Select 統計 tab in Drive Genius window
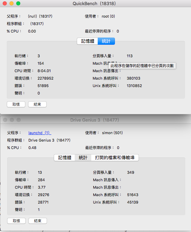 tap(83, 157)
